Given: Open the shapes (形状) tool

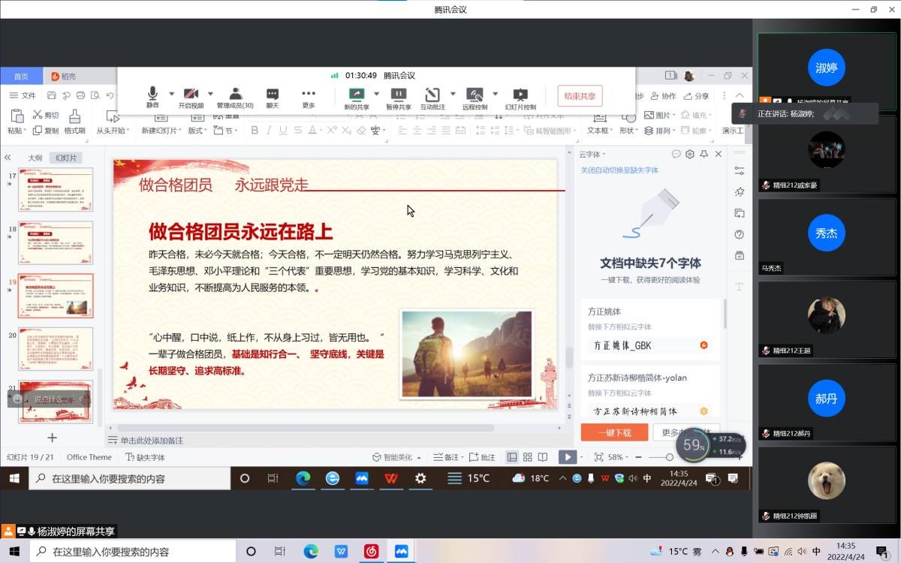Looking at the screenshot, I should tap(628, 123).
